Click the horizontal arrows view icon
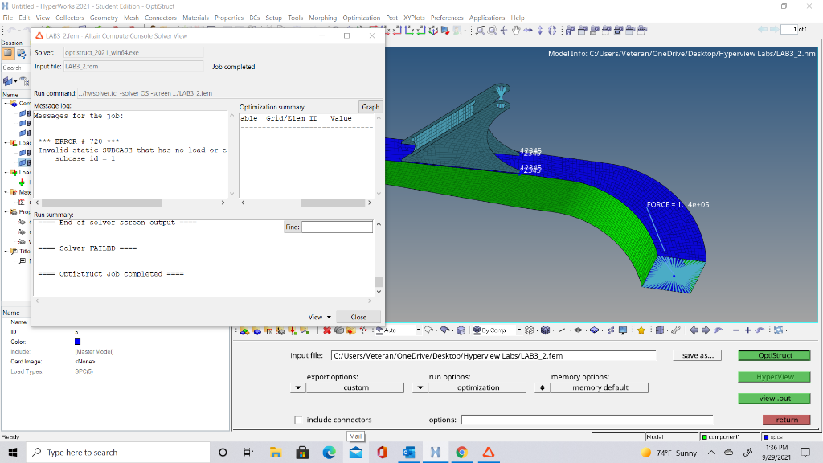 tap(528, 30)
